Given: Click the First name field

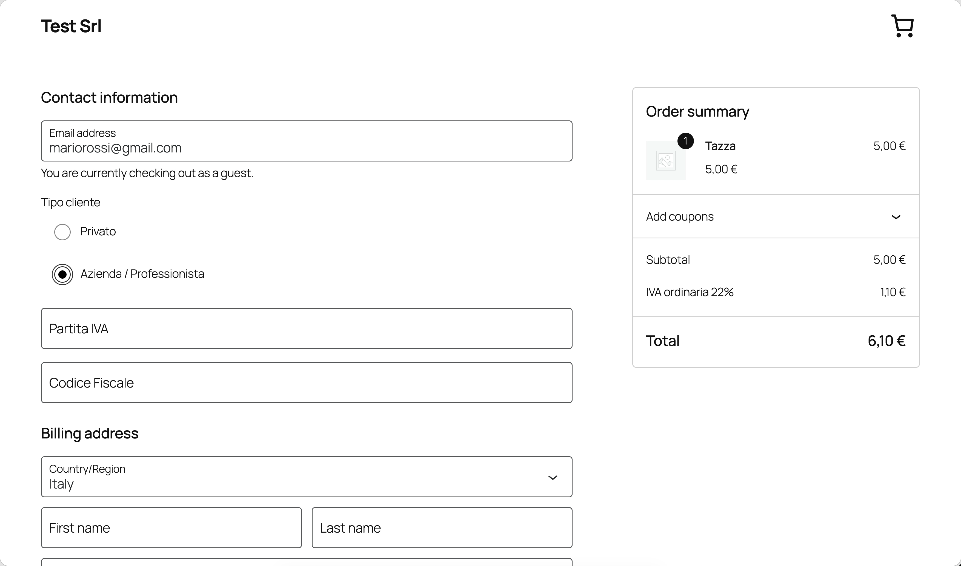Looking at the screenshot, I should coord(171,527).
